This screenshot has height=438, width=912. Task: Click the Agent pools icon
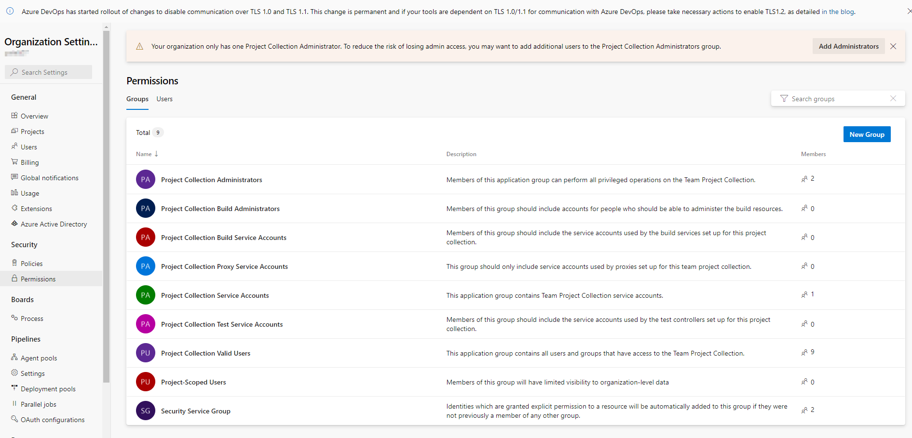tap(14, 358)
